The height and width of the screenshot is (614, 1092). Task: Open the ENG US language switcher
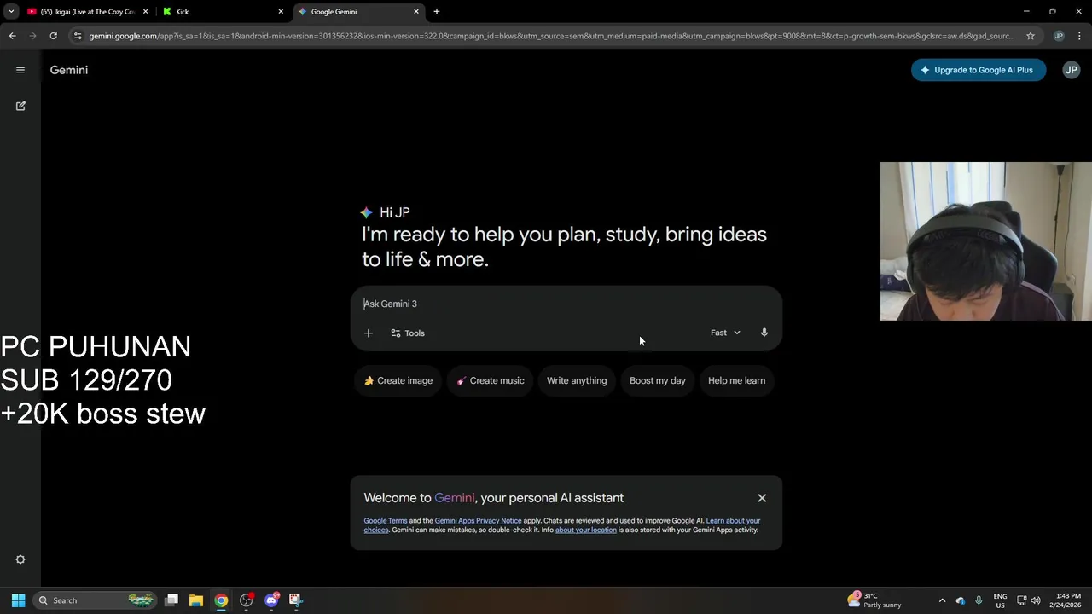[1000, 600]
